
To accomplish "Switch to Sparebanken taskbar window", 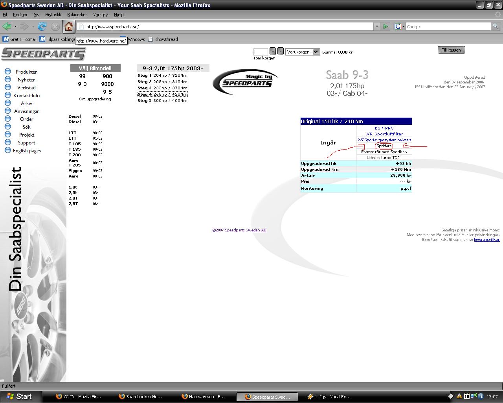I will [140, 397].
